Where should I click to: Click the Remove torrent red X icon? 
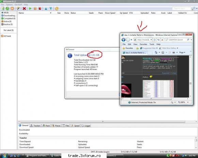click(x=24, y=8)
